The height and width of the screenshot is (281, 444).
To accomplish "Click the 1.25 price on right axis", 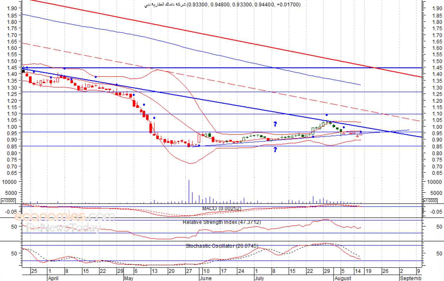I will pyautogui.click(x=437, y=94).
